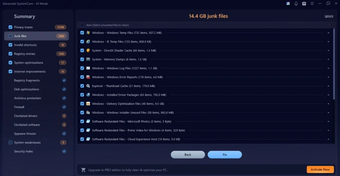The image size is (340, 176).
Task: Click the Registry fragments checkmark status icon
Action: (x=64, y=80)
